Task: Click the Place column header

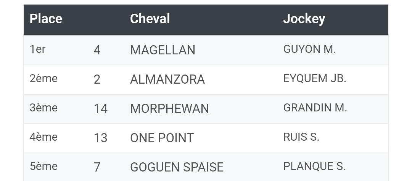Action: click(x=46, y=19)
